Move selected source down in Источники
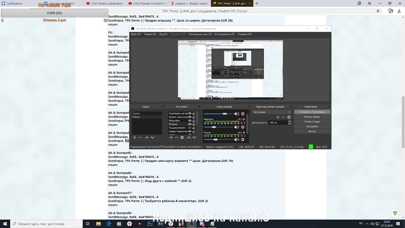The height and width of the screenshot is (228, 405). click(x=194, y=137)
